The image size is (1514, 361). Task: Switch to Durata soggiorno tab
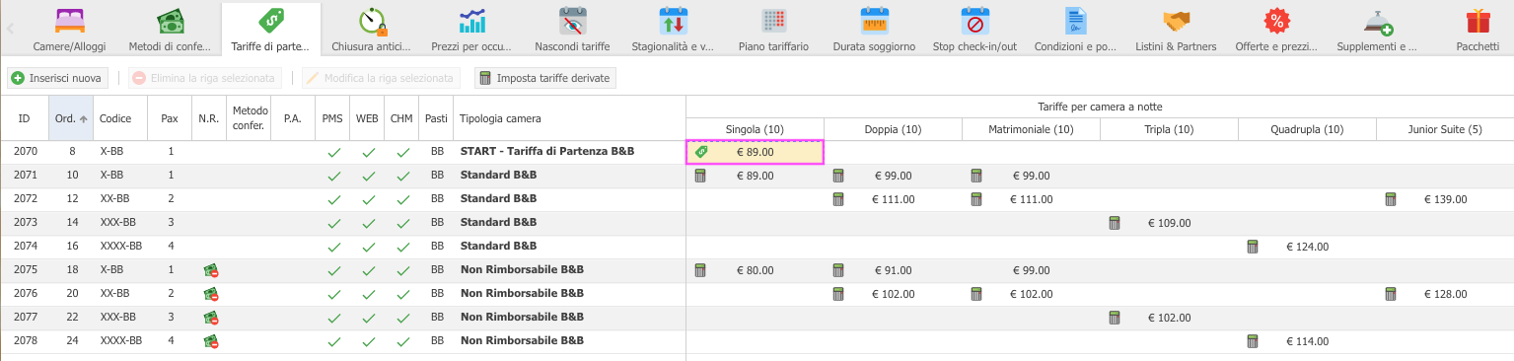coord(874,28)
